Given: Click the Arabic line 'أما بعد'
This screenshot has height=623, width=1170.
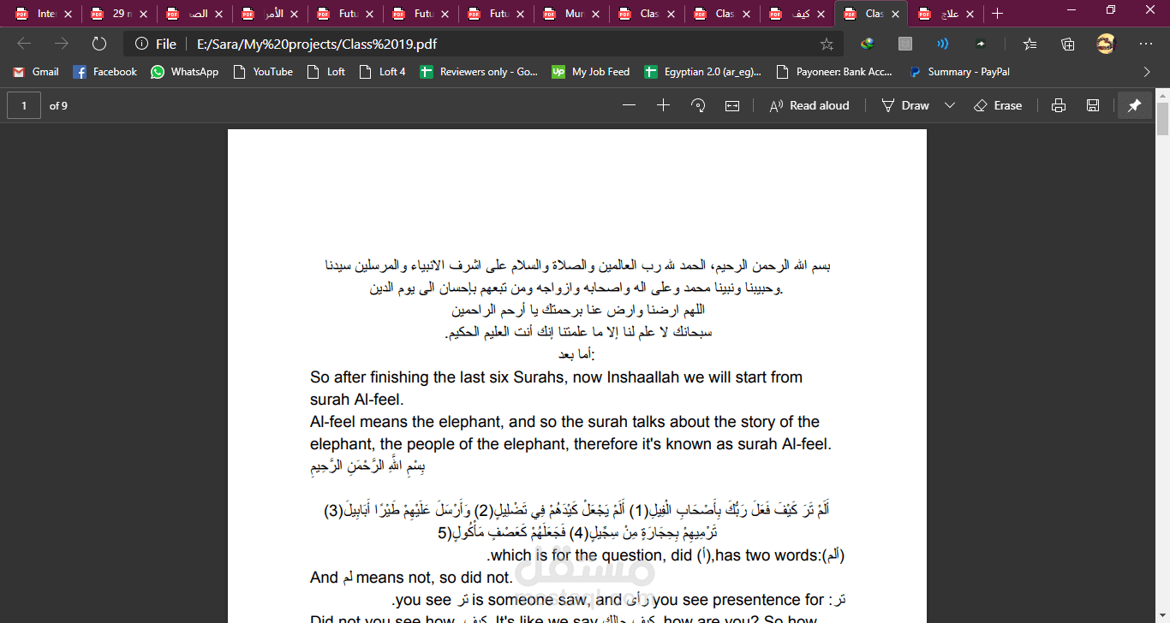Looking at the screenshot, I should coord(576,354).
